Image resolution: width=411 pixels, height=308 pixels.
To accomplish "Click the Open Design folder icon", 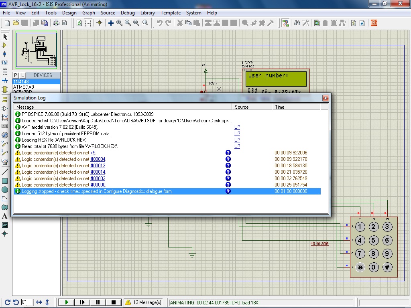I will pyautogui.click(x=16, y=23).
